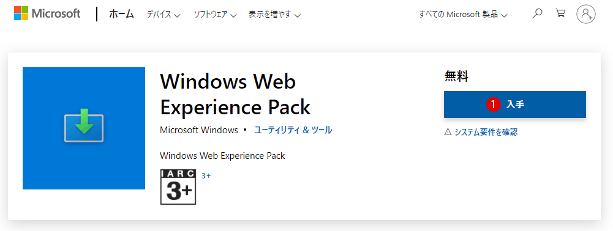Screen dimensions: 613x231
Task: Click the red number 1 badge
Action: tap(494, 104)
